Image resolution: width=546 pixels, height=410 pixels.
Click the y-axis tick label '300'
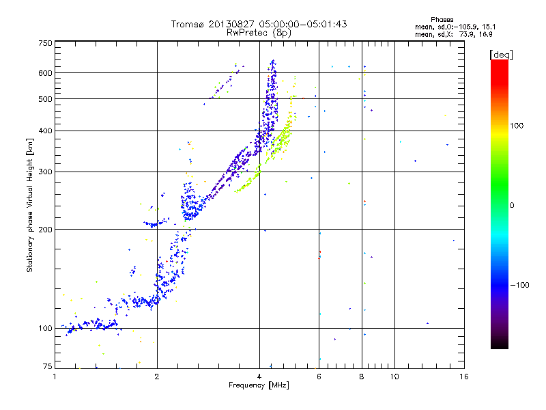click(46, 172)
